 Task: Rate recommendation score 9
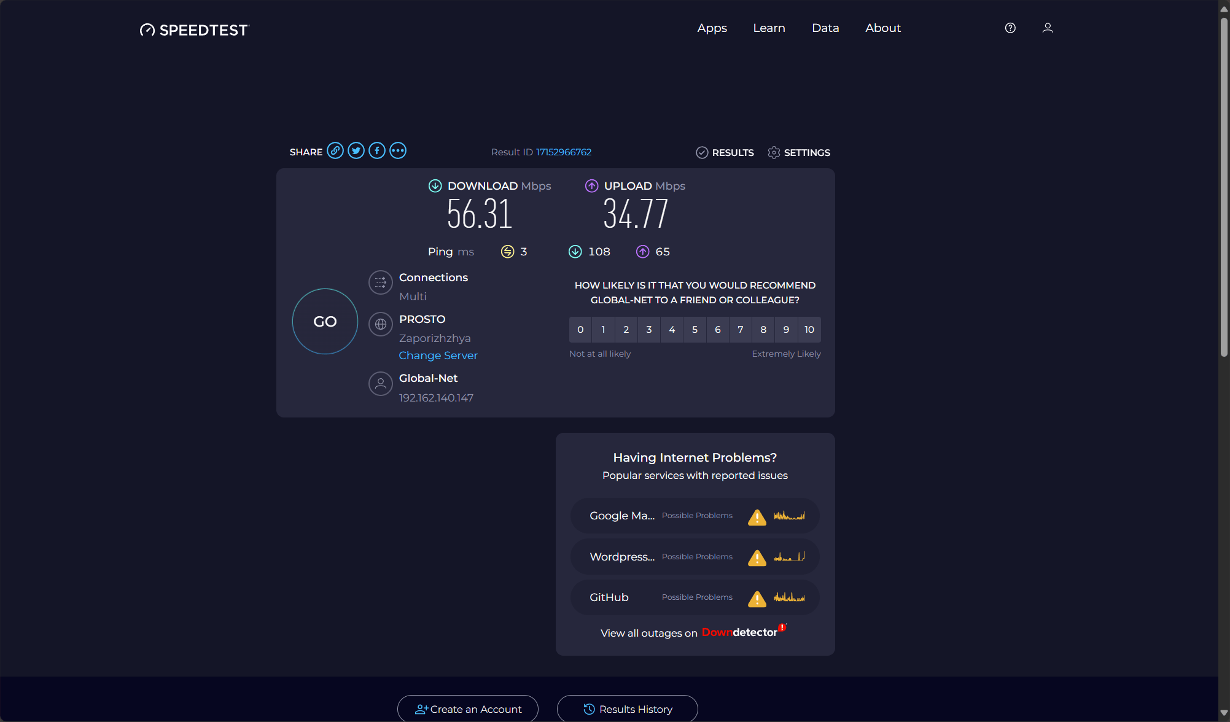[787, 330]
